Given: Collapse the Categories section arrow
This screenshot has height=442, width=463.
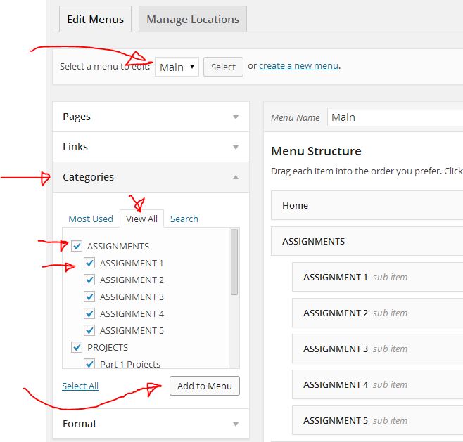Looking at the screenshot, I should [x=236, y=178].
